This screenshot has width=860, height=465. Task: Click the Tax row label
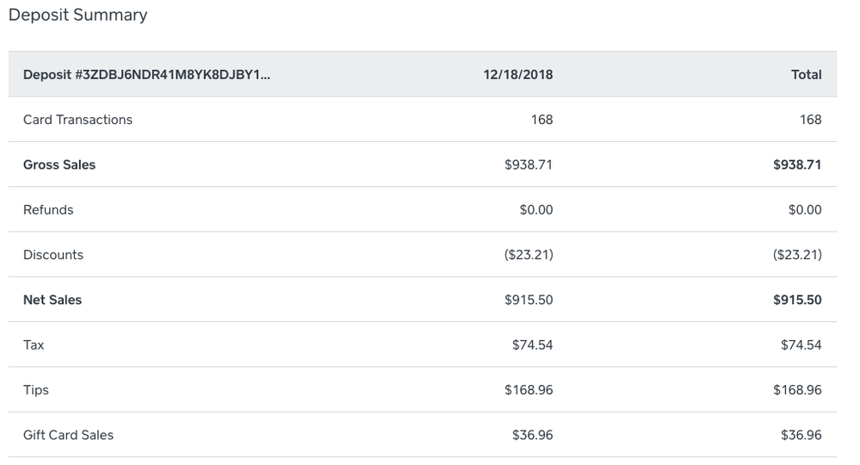(34, 345)
